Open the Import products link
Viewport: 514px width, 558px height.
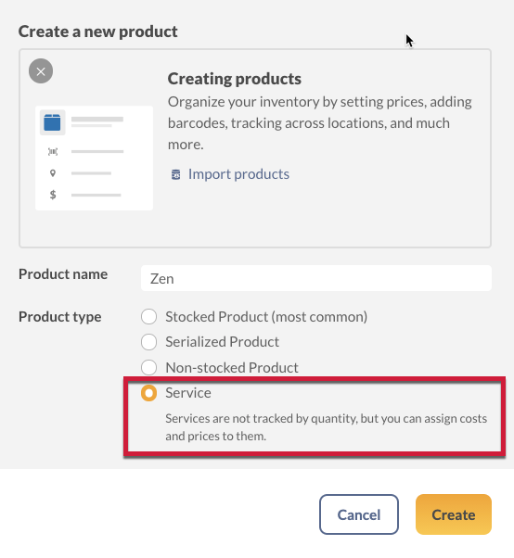point(238,174)
